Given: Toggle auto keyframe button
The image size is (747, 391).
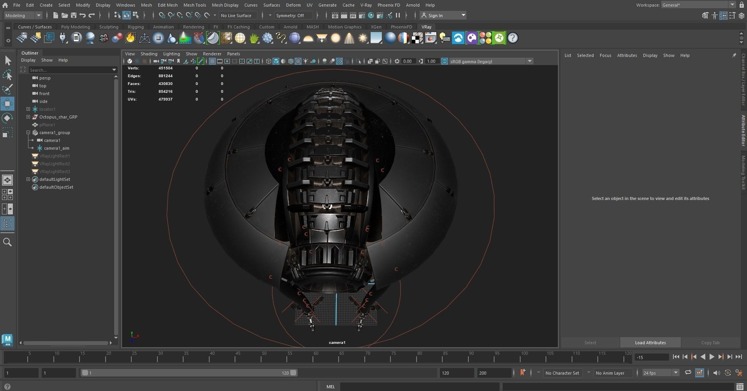Looking at the screenshot, I should click(728, 373).
